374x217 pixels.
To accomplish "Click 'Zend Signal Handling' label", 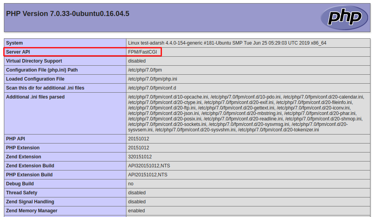I will pyautogui.click(x=30, y=202).
